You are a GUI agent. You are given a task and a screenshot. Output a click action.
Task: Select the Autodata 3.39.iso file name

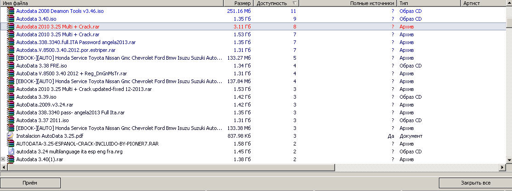pos(36,97)
